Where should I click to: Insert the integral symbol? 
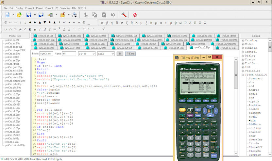(x=50, y=29)
